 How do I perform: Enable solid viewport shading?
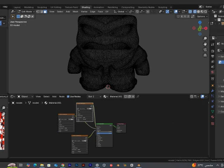coord(198,12)
